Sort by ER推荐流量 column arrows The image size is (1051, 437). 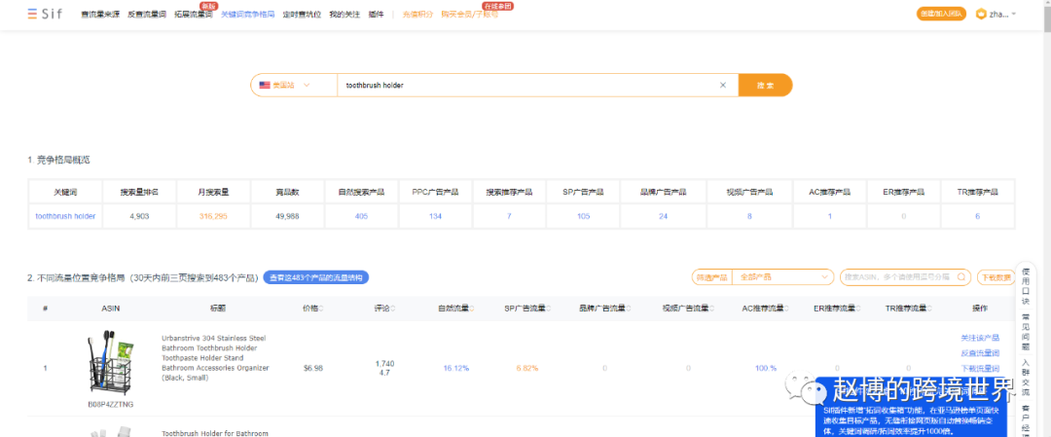coord(858,309)
